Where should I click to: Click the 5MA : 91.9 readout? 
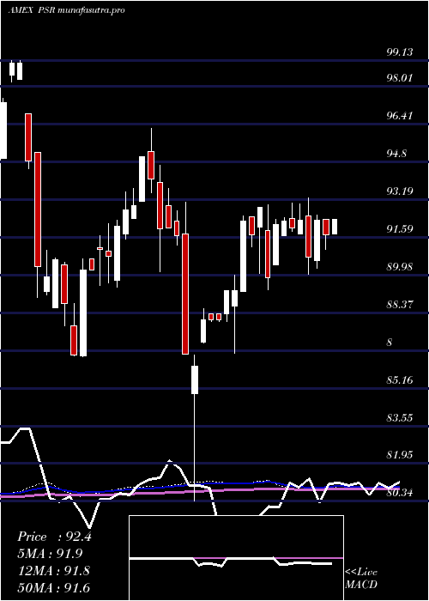pyautogui.click(x=50, y=554)
